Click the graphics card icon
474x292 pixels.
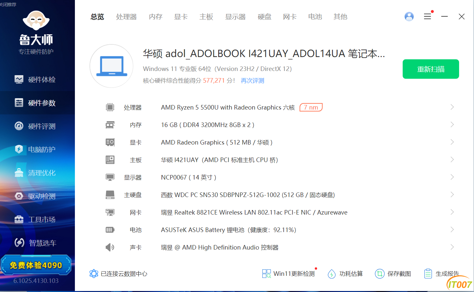tap(110, 142)
